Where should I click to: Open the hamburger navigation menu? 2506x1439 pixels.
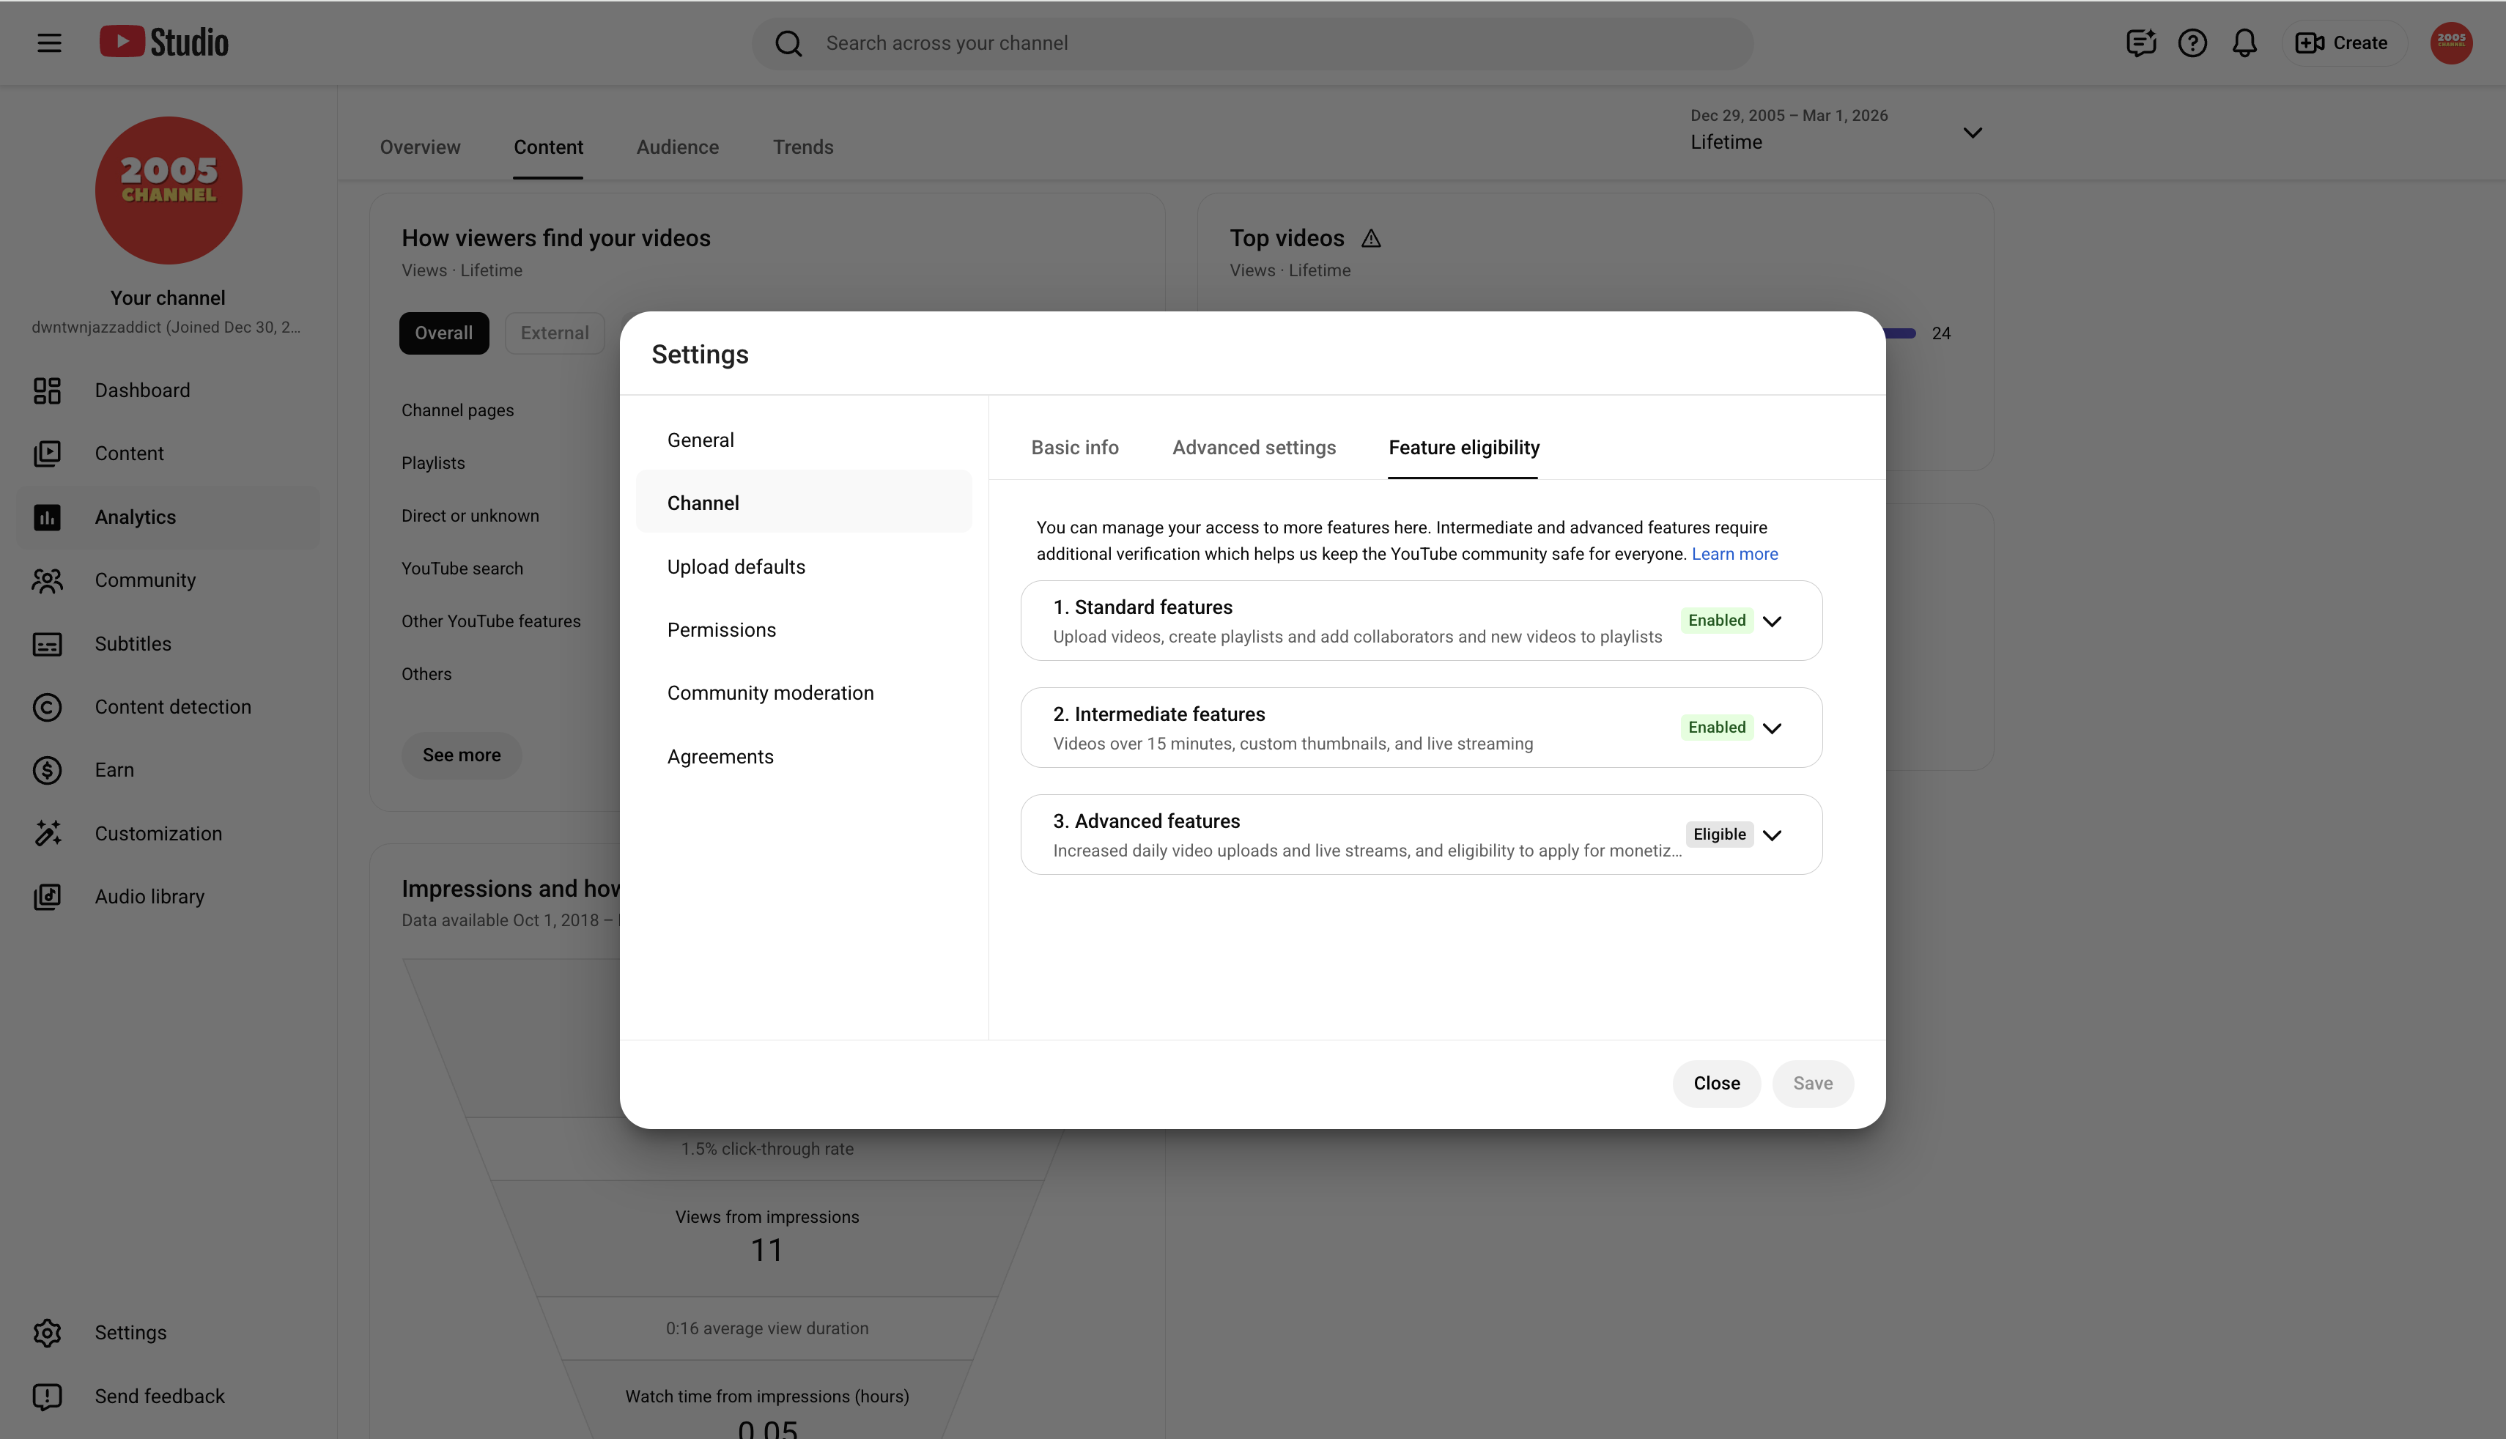(48, 42)
